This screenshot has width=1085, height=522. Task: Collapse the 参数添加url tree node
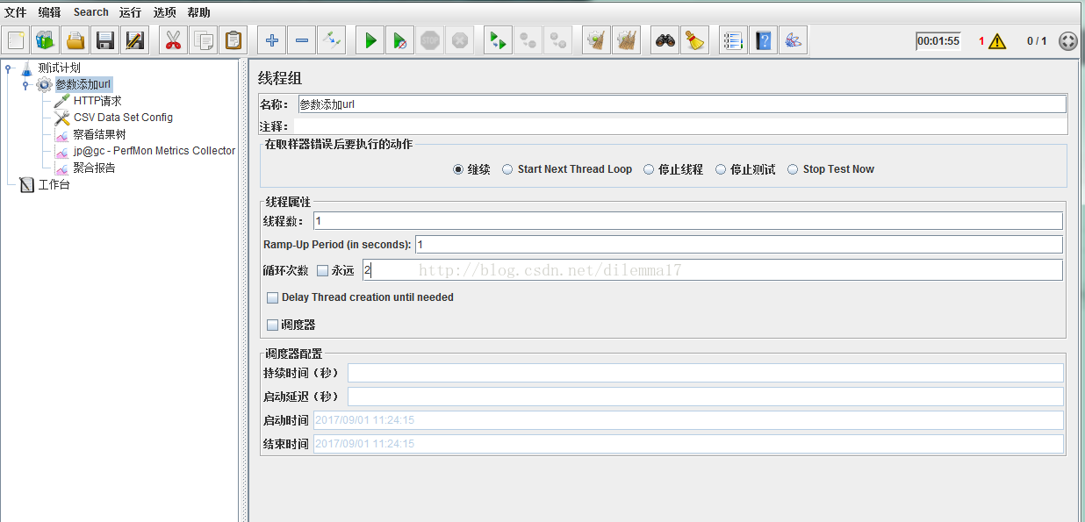pyautogui.click(x=25, y=84)
